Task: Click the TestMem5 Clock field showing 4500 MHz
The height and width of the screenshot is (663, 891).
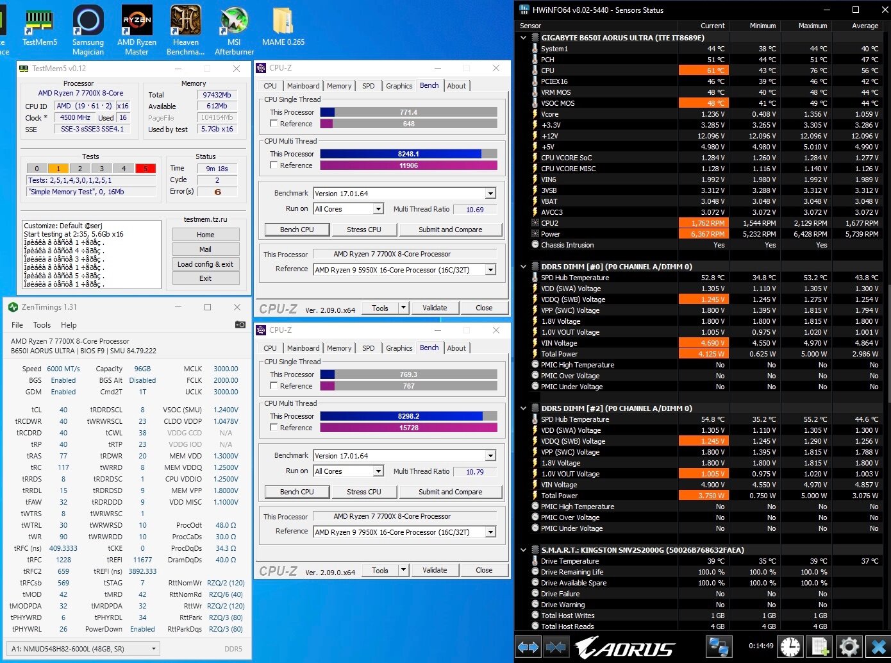Action: 75,118
